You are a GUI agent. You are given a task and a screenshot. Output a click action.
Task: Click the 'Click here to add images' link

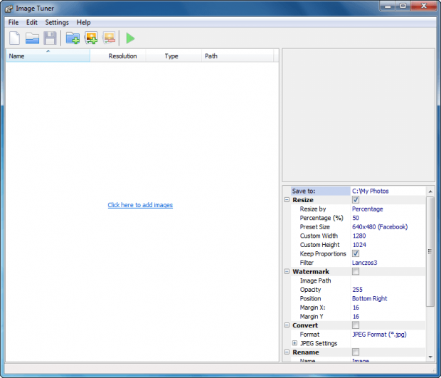tap(140, 205)
